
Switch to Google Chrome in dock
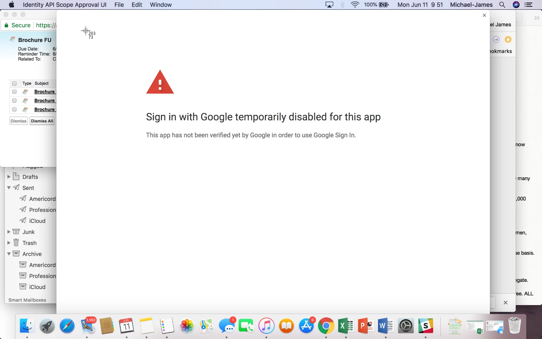326,326
